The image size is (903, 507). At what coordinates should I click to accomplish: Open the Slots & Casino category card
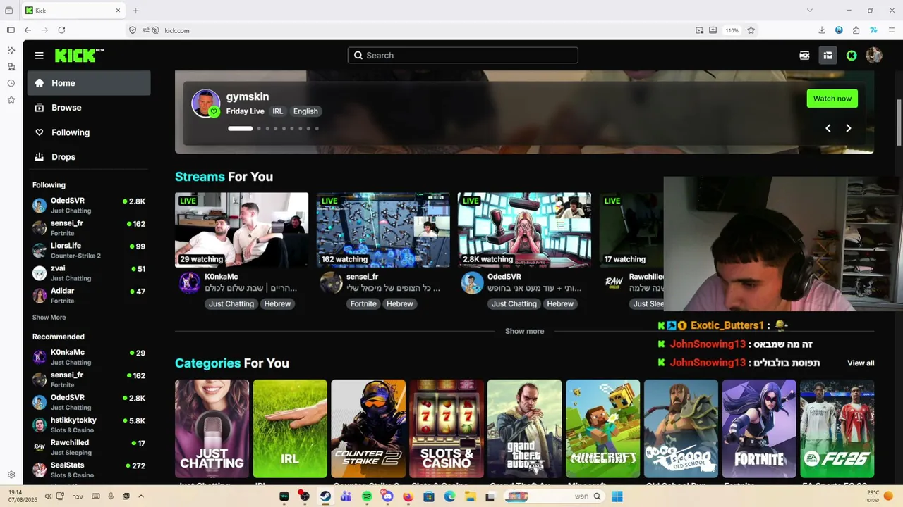pos(447,429)
